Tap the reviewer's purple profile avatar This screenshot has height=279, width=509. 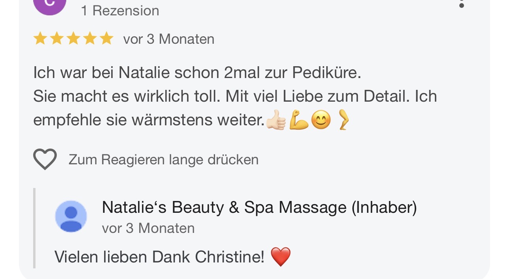click(x=49, y=6)
